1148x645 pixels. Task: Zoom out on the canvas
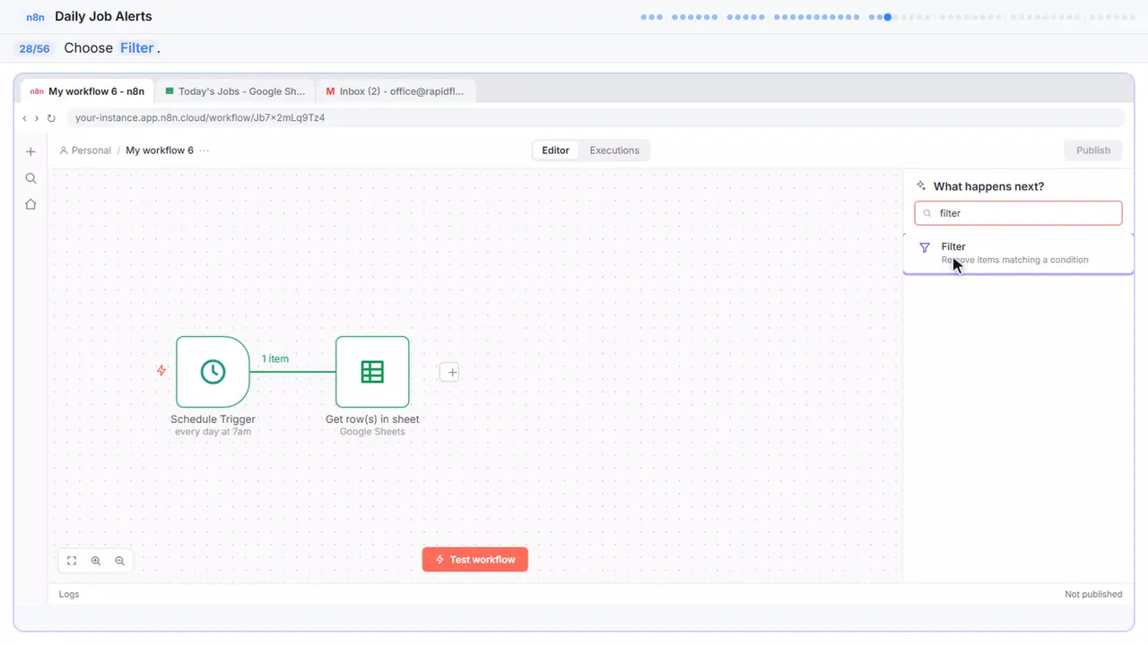tap(119, 561)
